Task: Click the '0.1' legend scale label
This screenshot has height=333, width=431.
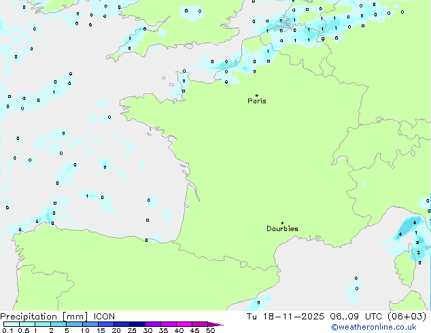Action: click(7, 330)
